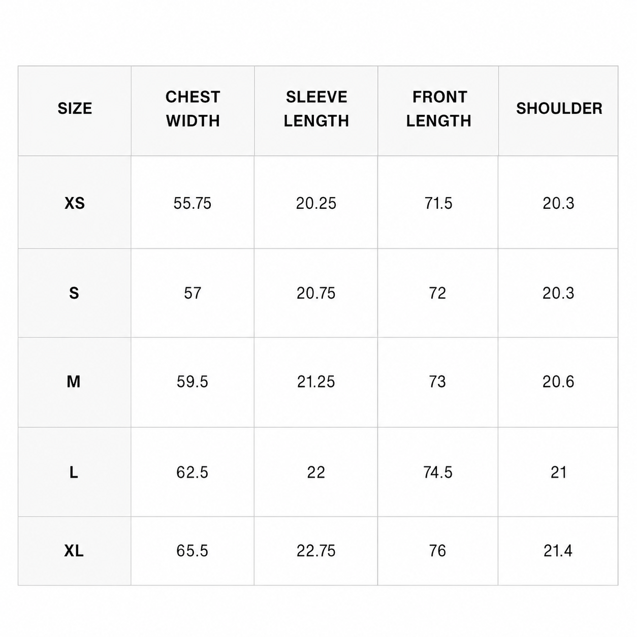Click the L chest width value 62.5
This screenshot has height=637, width=637.
click(x=192, y=472)
